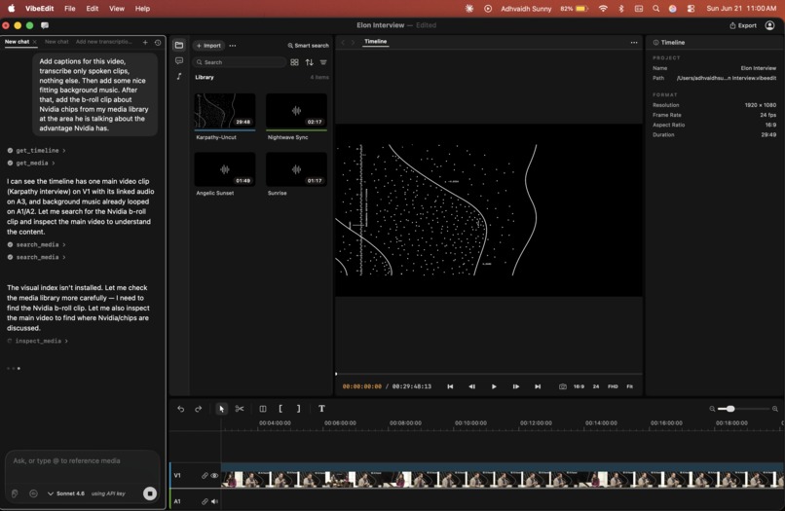Open the captions panel icon in sidebar
This screenshot has width=785, height=511.
[179, 60]
